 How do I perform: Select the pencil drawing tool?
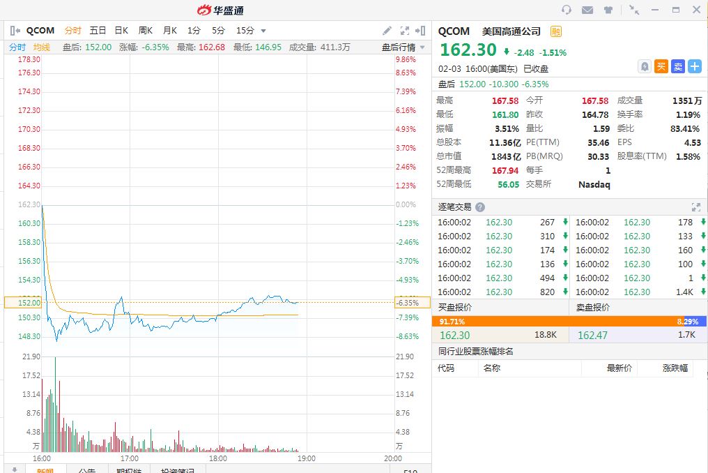pos(387,30)
